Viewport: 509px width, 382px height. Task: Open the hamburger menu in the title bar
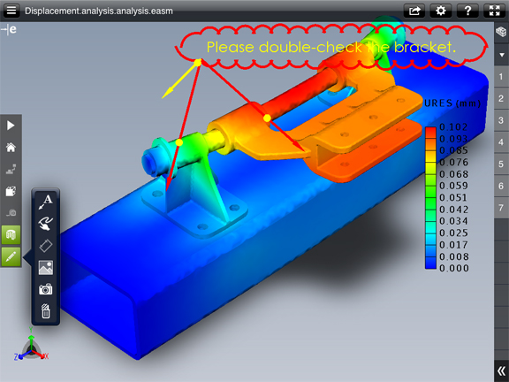11,11
